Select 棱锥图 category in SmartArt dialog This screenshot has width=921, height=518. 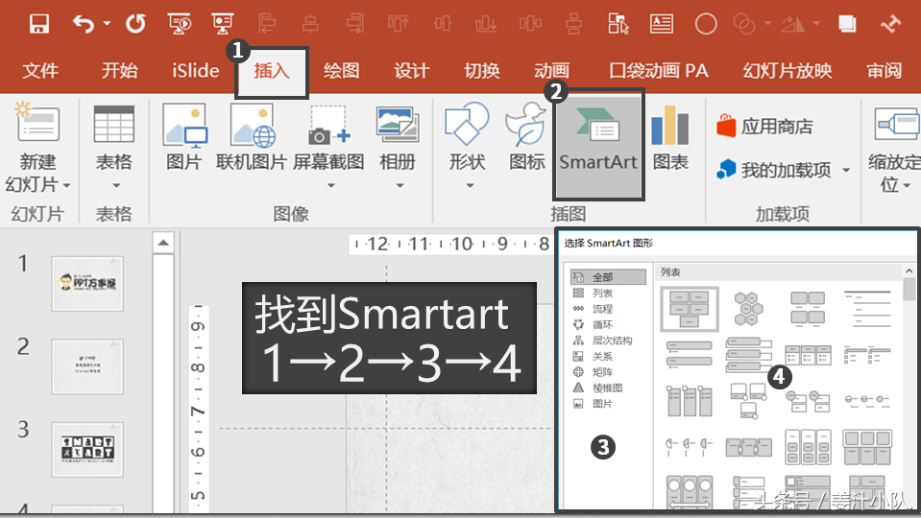coord(608,388)
